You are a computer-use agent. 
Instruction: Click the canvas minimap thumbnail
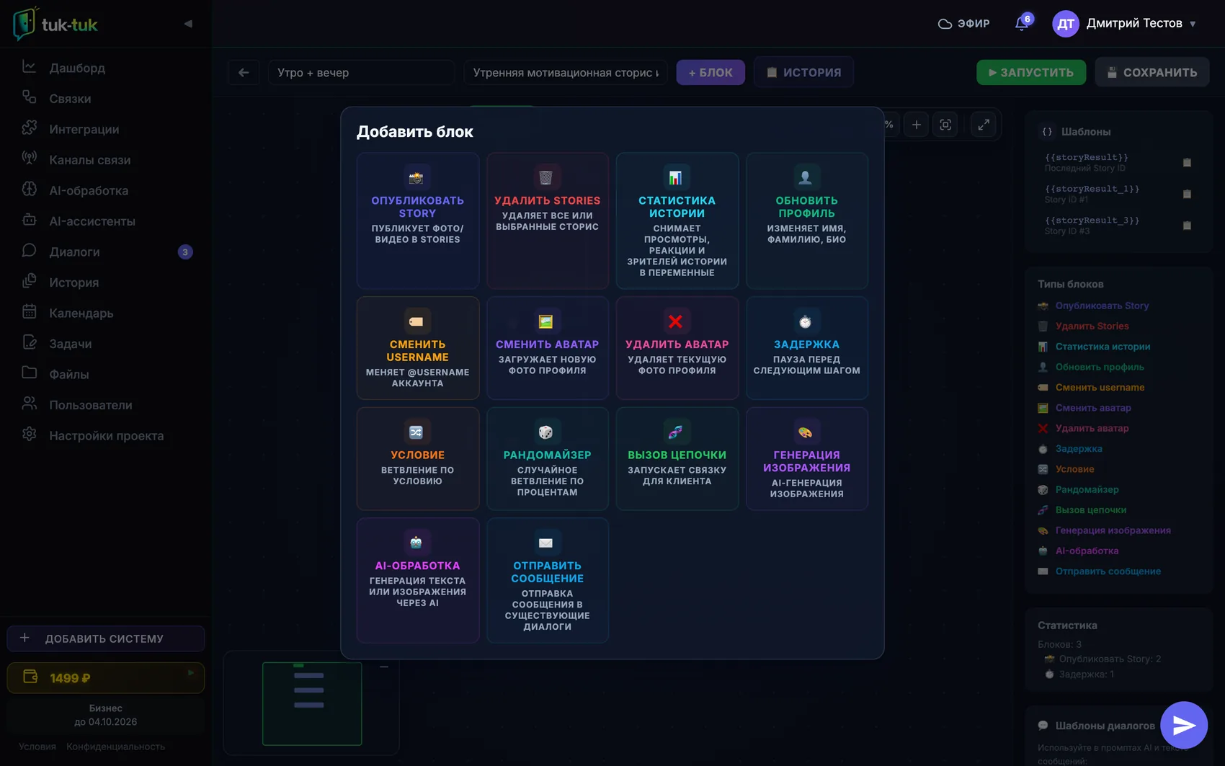(312, 703)
